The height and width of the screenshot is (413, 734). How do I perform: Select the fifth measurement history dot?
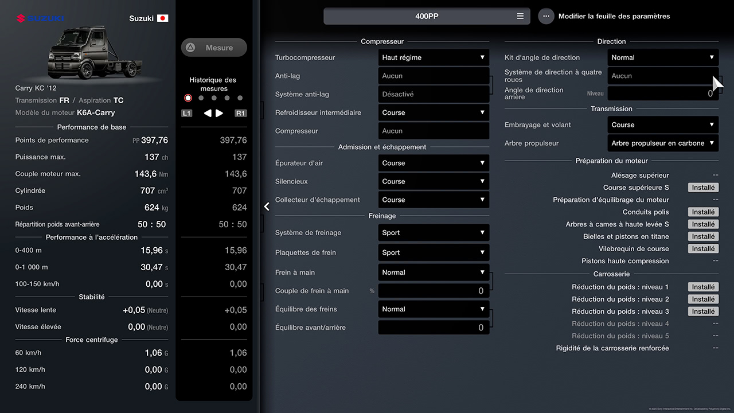pyautogui.click(x=240, y=98)
